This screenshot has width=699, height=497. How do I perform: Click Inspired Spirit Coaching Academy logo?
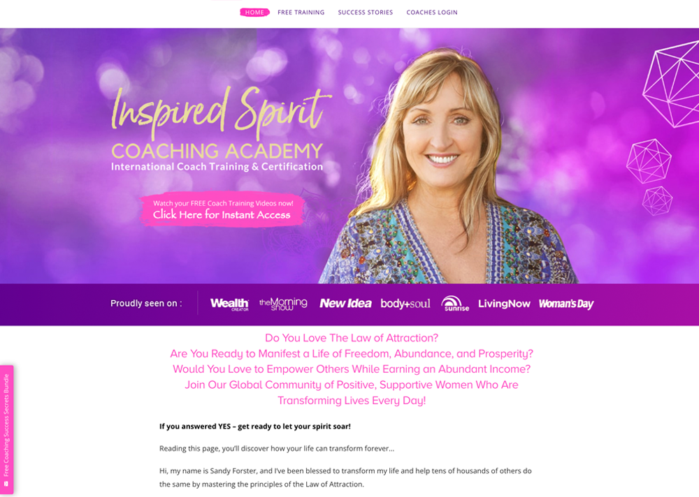[x=219, y=129]
